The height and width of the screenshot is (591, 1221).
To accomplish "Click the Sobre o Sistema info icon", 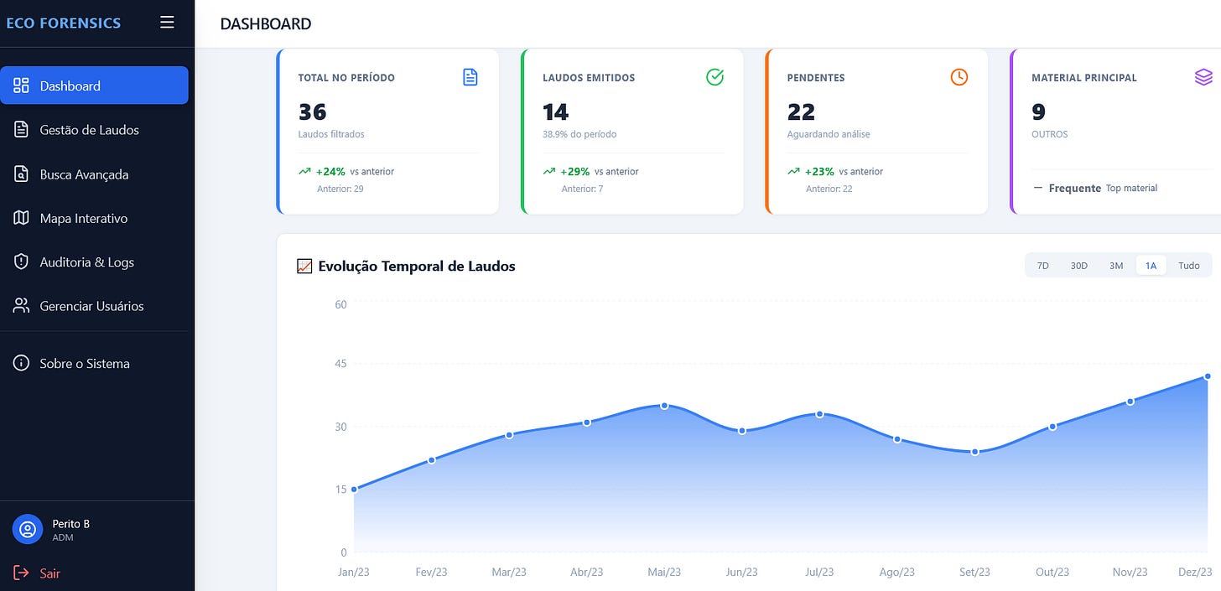I will 22,364.
